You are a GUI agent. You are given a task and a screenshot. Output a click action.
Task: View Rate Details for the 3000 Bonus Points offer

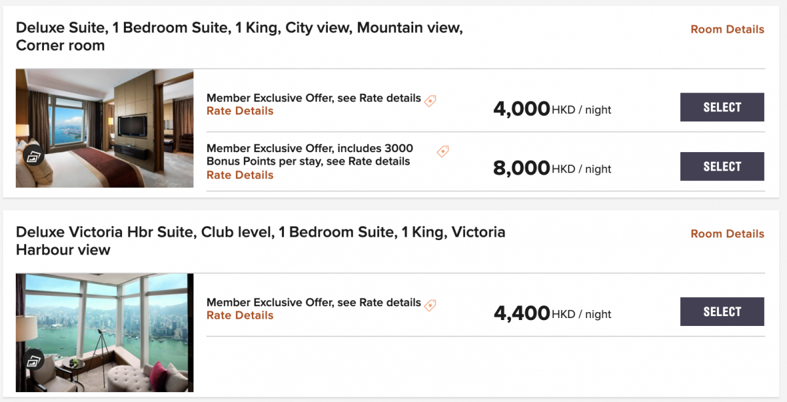(240, 175)
